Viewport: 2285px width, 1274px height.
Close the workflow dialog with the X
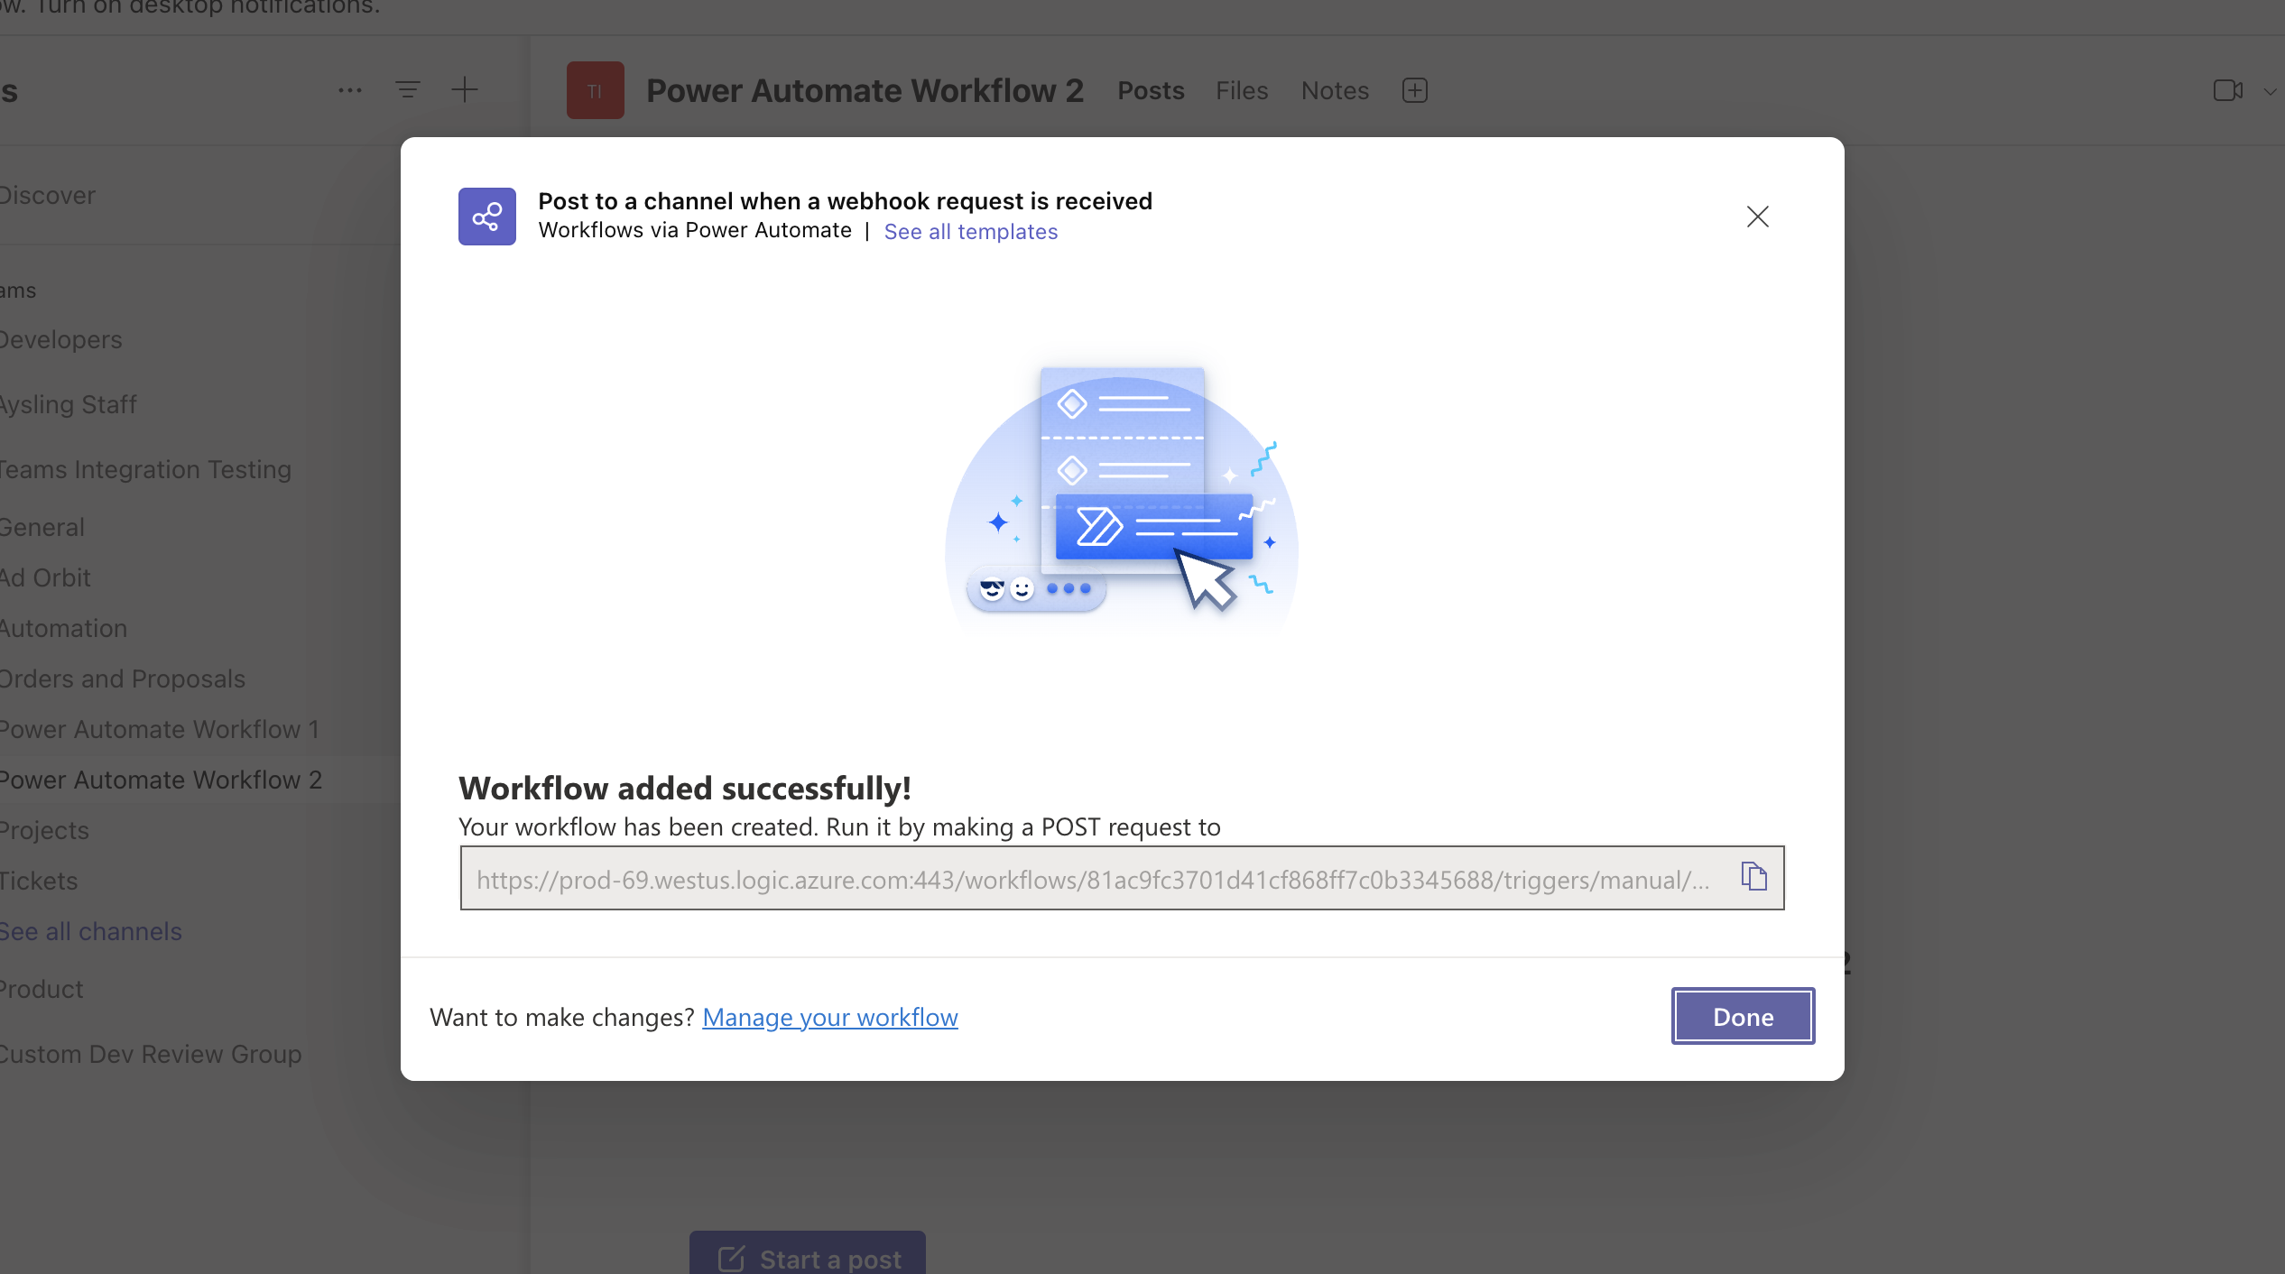tap(1757, 217)
